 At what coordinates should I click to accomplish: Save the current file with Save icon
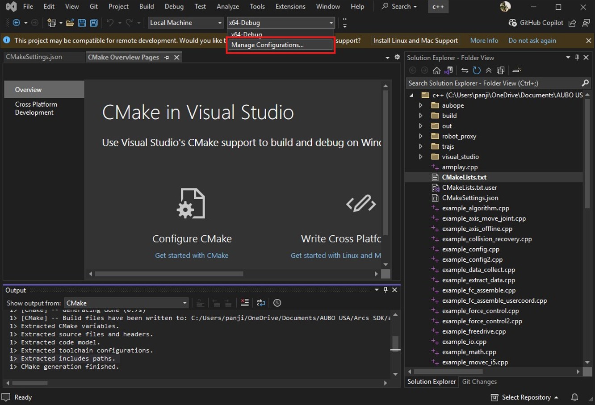pos(82,23)
